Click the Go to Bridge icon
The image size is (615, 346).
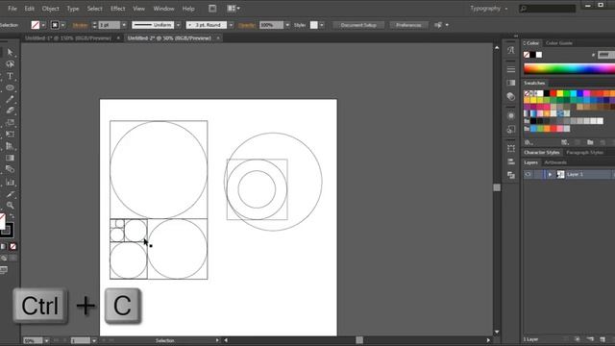[212, 9]
